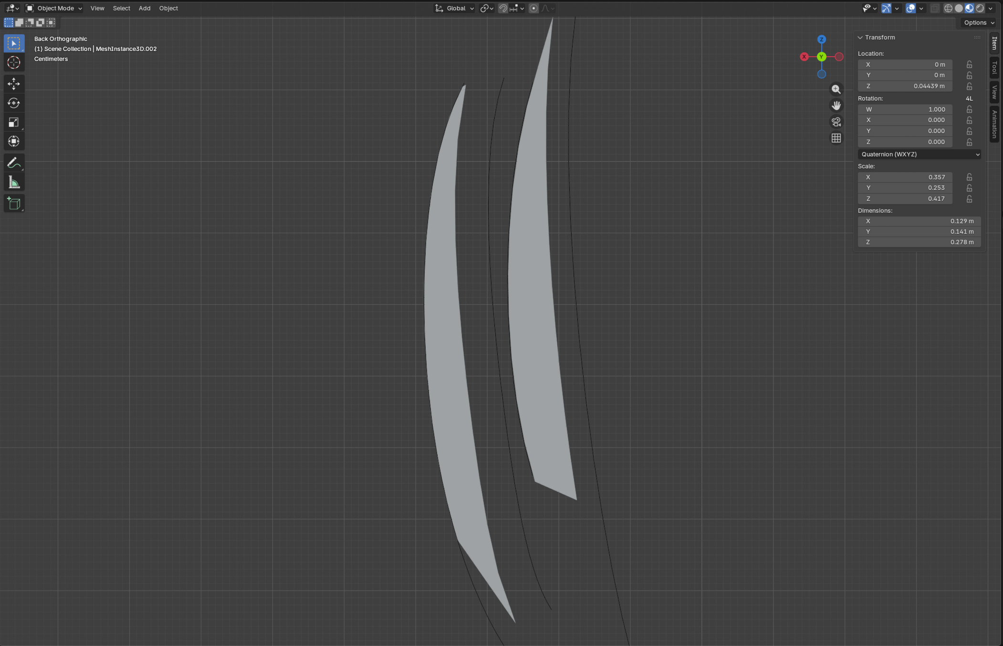Choose the Measure tool

(x=13, y=183)
